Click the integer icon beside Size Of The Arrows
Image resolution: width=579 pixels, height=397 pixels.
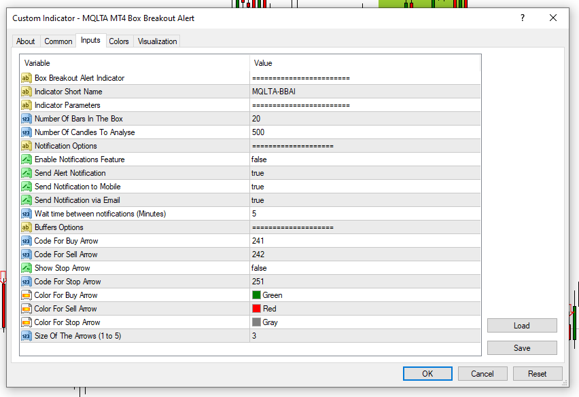tap(27, 336)
